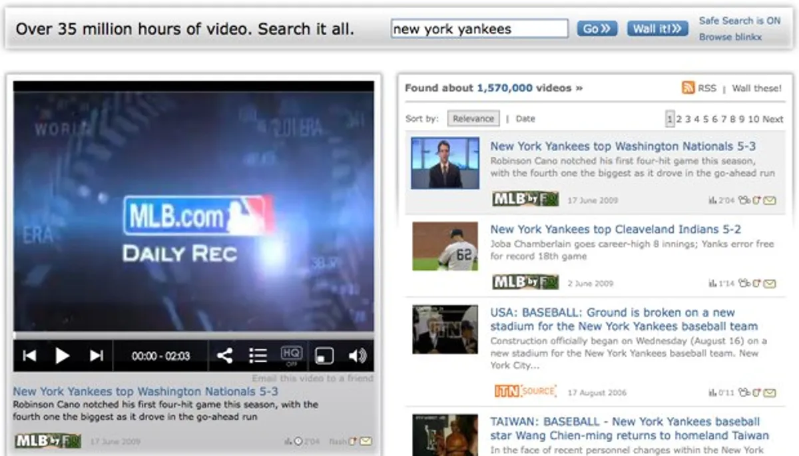Sort search results by Relevance
The height and width of the screenshot is (456, 799).
point(473,118)
